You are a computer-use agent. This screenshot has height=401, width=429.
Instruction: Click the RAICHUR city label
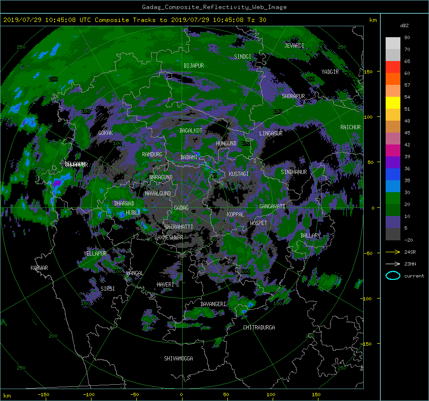[350, 127]
